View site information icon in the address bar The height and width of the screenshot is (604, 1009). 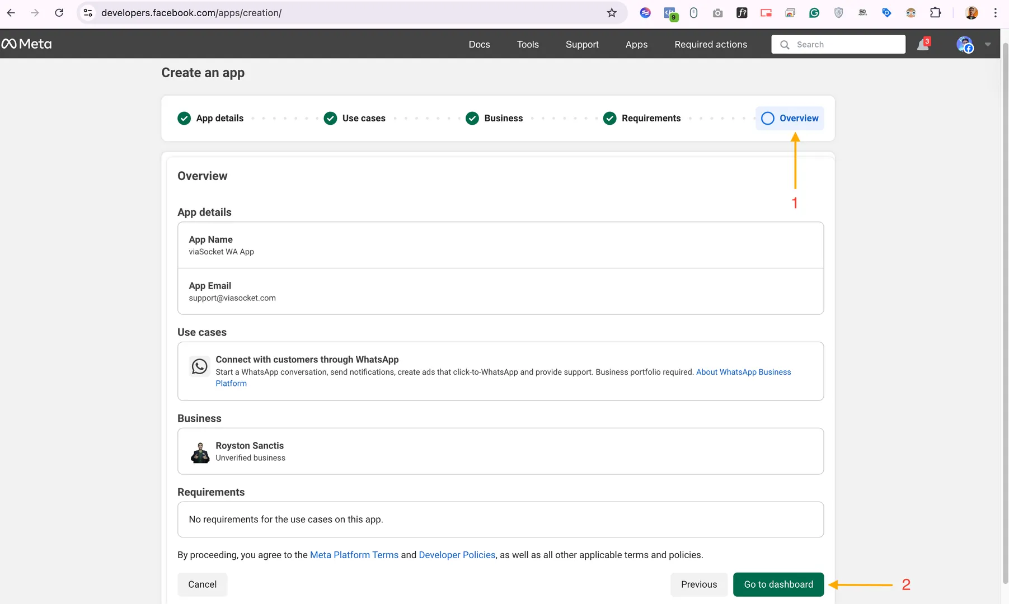coord(88,12)
